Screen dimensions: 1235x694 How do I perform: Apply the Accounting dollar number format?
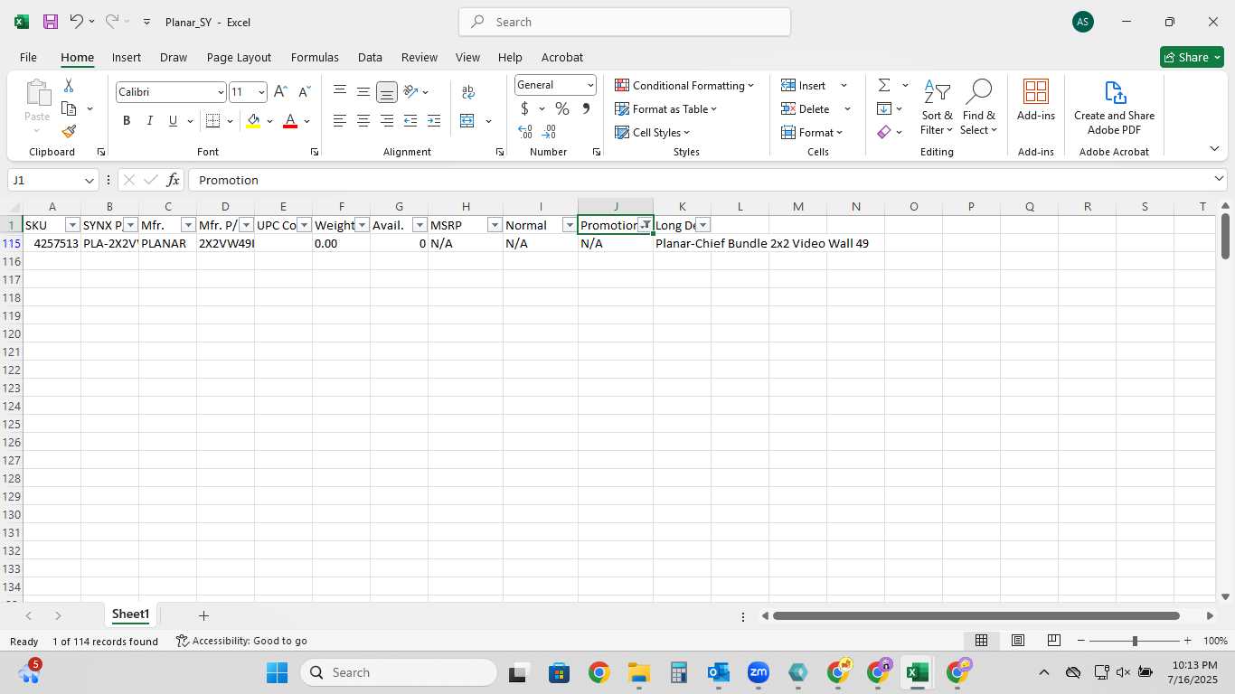pos(524,108)
